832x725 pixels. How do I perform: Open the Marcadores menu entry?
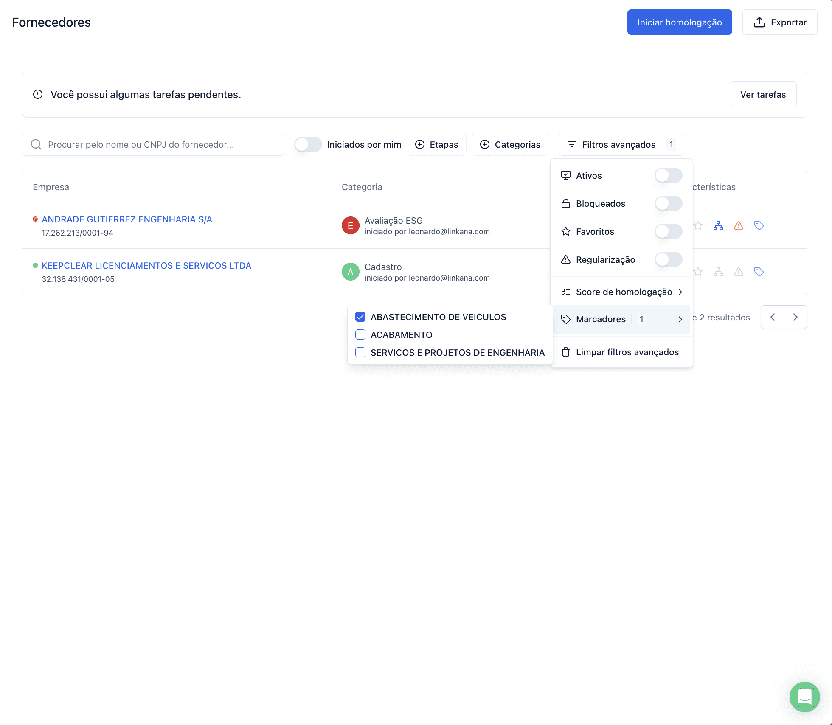(x=622, y=319)
